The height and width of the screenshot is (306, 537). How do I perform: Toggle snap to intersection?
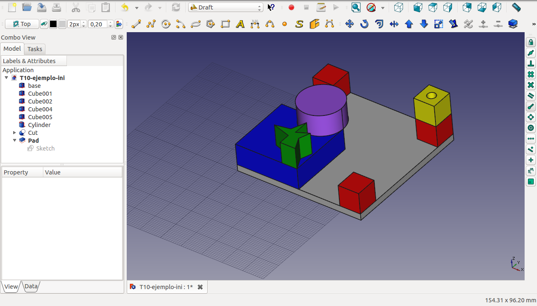coord(531,85)
